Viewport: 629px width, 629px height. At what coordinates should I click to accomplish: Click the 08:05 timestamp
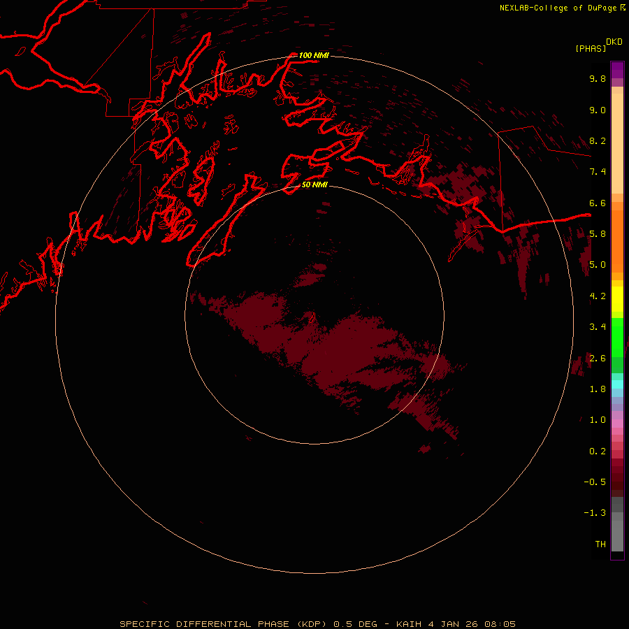500,624
